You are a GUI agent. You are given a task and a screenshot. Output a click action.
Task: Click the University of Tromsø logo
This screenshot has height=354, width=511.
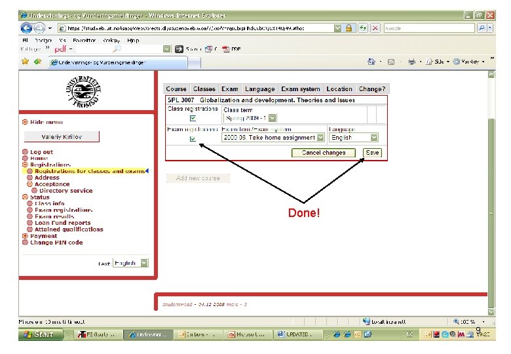coord(83,91)
